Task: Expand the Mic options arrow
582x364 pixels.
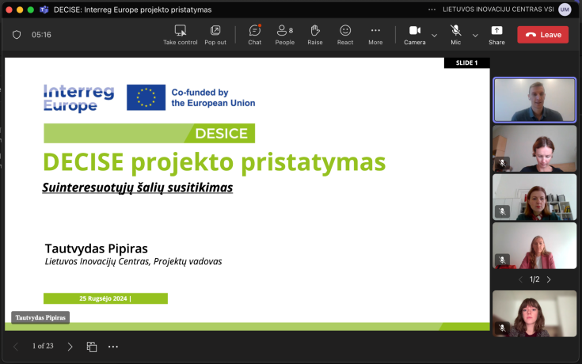Action: click(x=475, y=36)
